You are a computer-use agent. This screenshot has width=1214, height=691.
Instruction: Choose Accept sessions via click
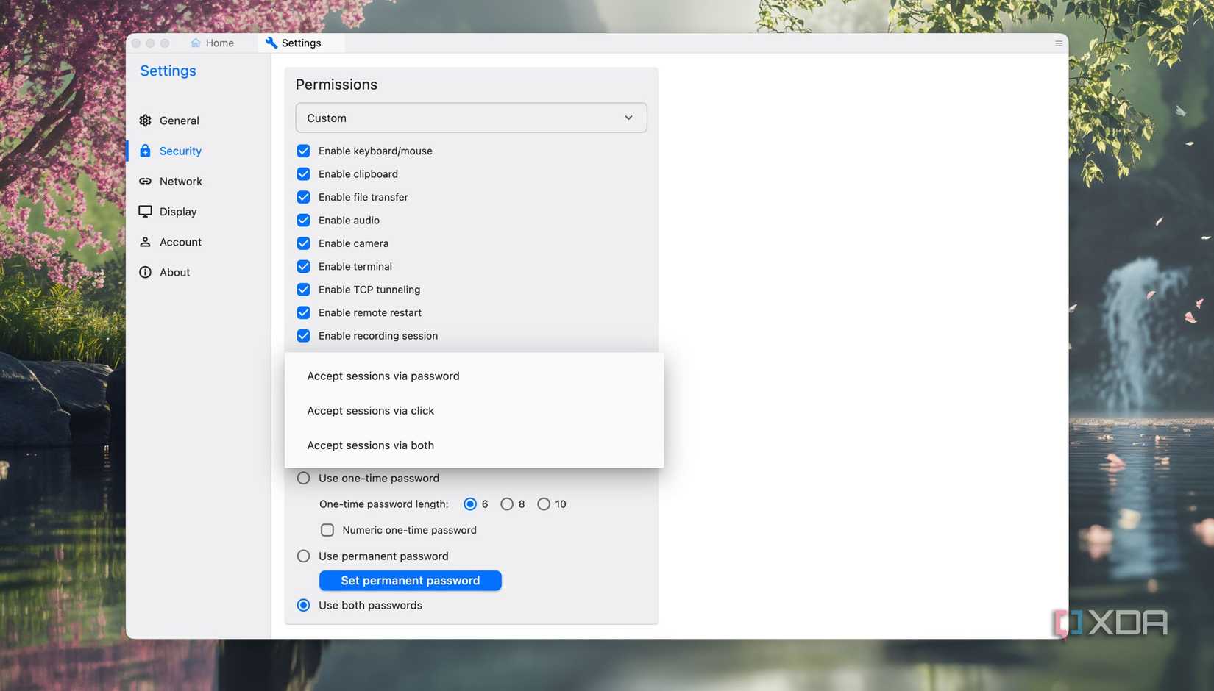[x=370, y=410]
